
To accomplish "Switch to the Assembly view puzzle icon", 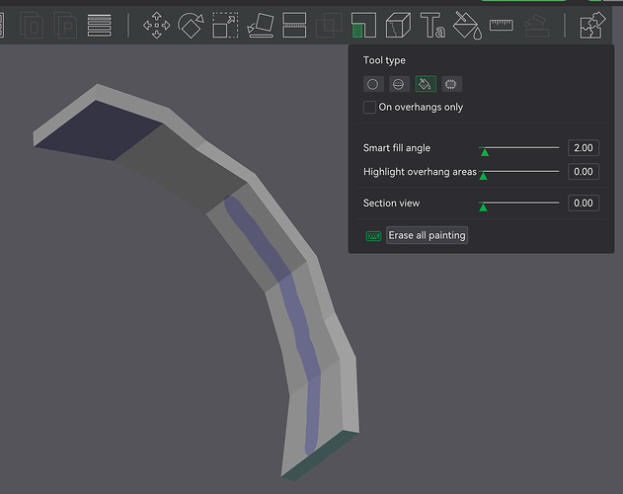I will point(592,26).
